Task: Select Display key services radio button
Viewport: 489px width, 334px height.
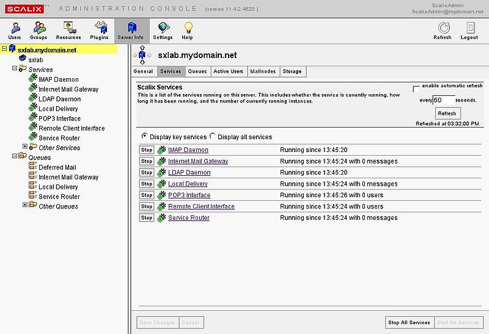Action: coord(144,136)
